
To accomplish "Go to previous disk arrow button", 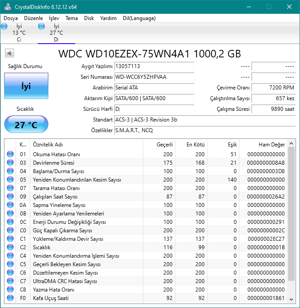I will (9, 53).
